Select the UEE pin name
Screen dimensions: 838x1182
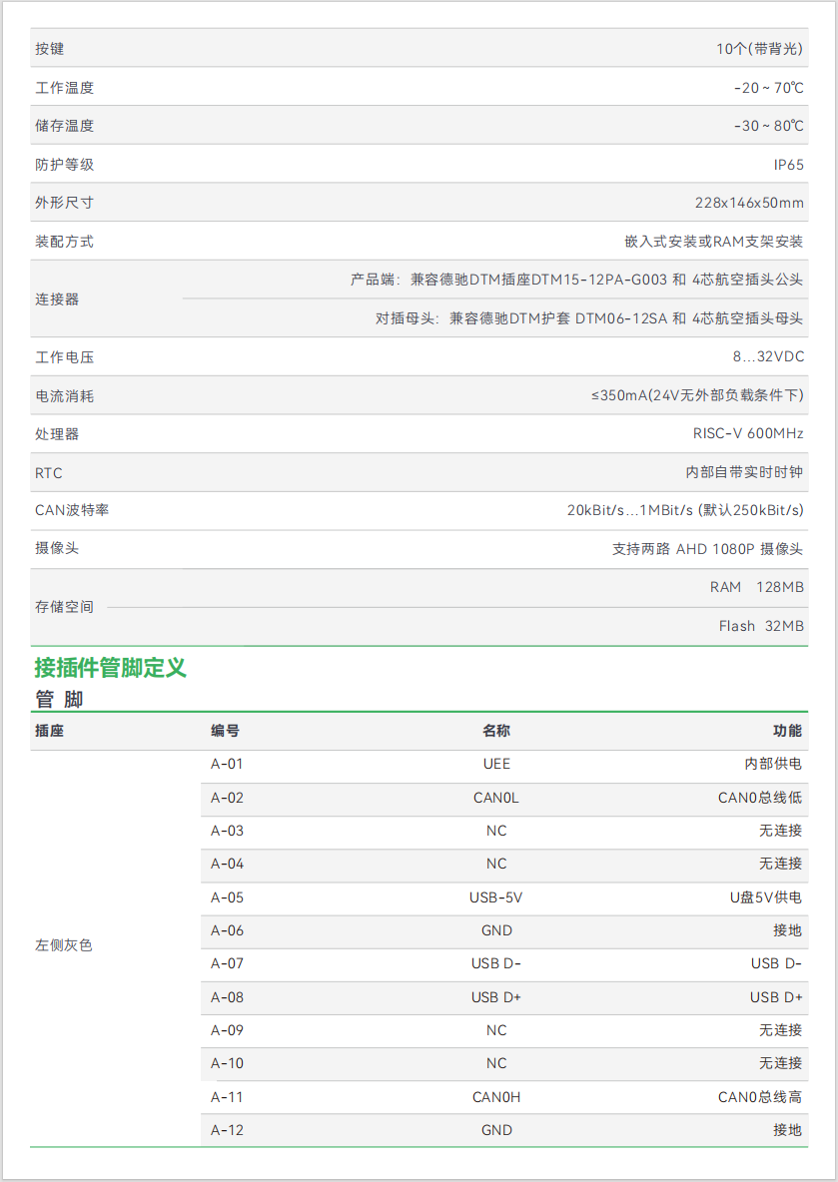(496, 765)
